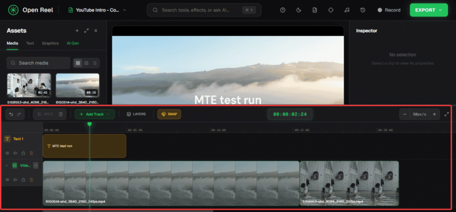Add a new asset with plus icon
This screenshot has width=456, height=212.
point(77,31)
